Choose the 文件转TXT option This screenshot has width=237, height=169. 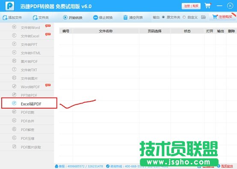(x=27, y=70)
